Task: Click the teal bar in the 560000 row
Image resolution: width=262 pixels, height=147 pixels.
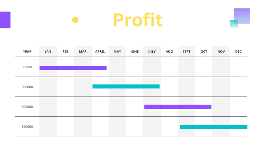Action: (x=214, y=127)
